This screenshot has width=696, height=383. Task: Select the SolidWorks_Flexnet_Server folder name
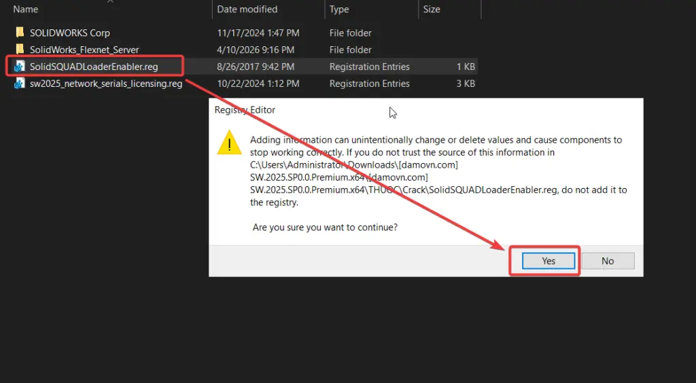[84, 50]
